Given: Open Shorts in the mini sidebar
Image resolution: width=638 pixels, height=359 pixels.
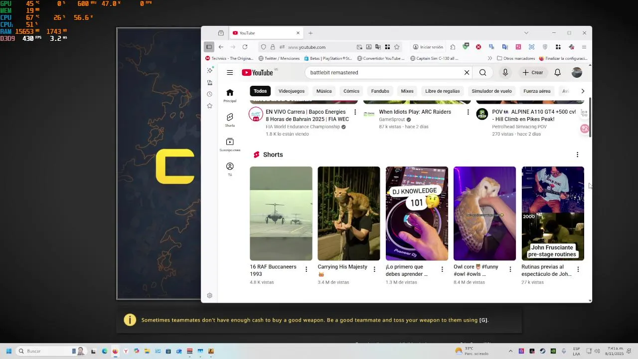Looking at the screenshot, I should click(230, 120).
